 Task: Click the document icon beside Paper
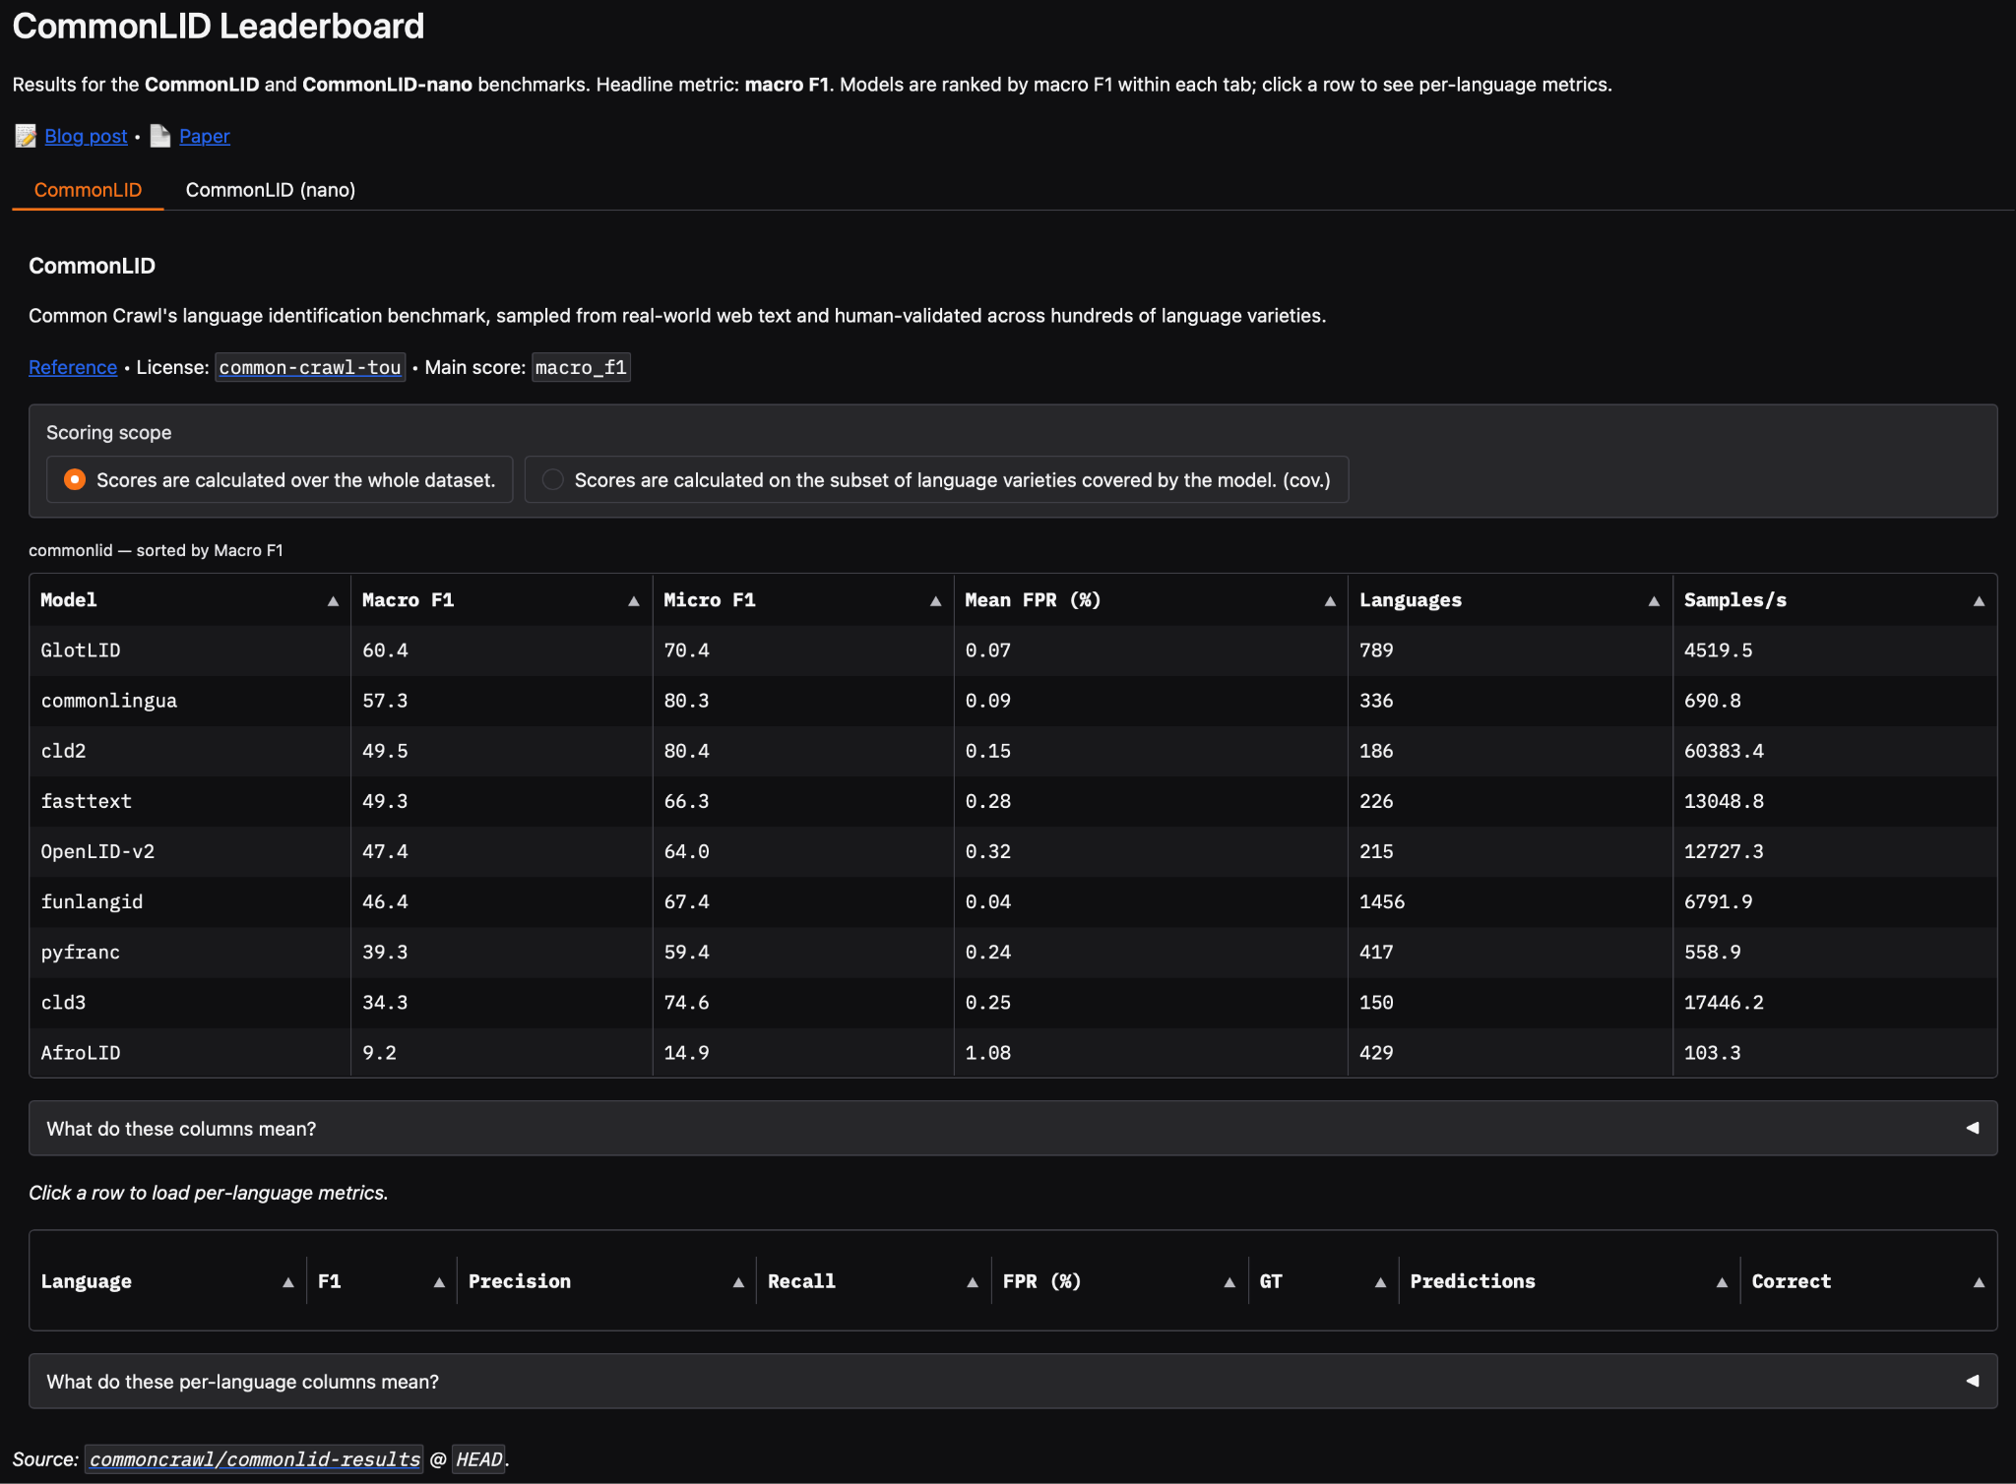tap(160, 136)
